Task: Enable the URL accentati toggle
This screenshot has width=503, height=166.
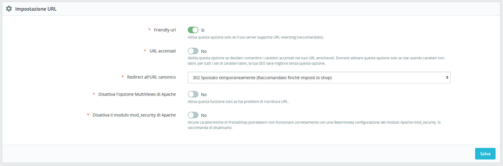Action: pyautogui.click(x=193, y=51)
